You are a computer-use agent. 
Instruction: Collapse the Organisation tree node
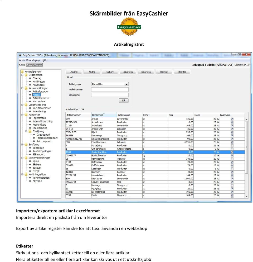click(22, 75)
